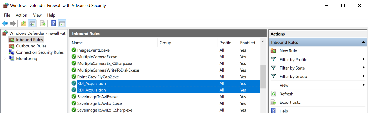
Task: Select the SaveImageToAviEx_C.exe rule name
Action: 99,103
